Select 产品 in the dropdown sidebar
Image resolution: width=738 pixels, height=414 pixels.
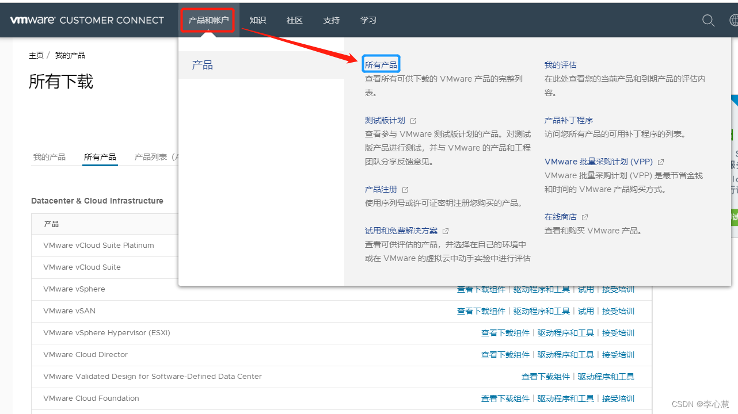[261, 65]
